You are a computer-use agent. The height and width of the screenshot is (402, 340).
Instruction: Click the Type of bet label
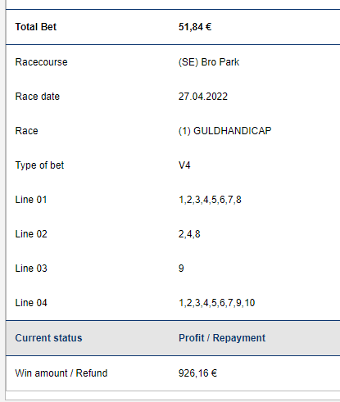pyautogui.click(x=39, y=165)
